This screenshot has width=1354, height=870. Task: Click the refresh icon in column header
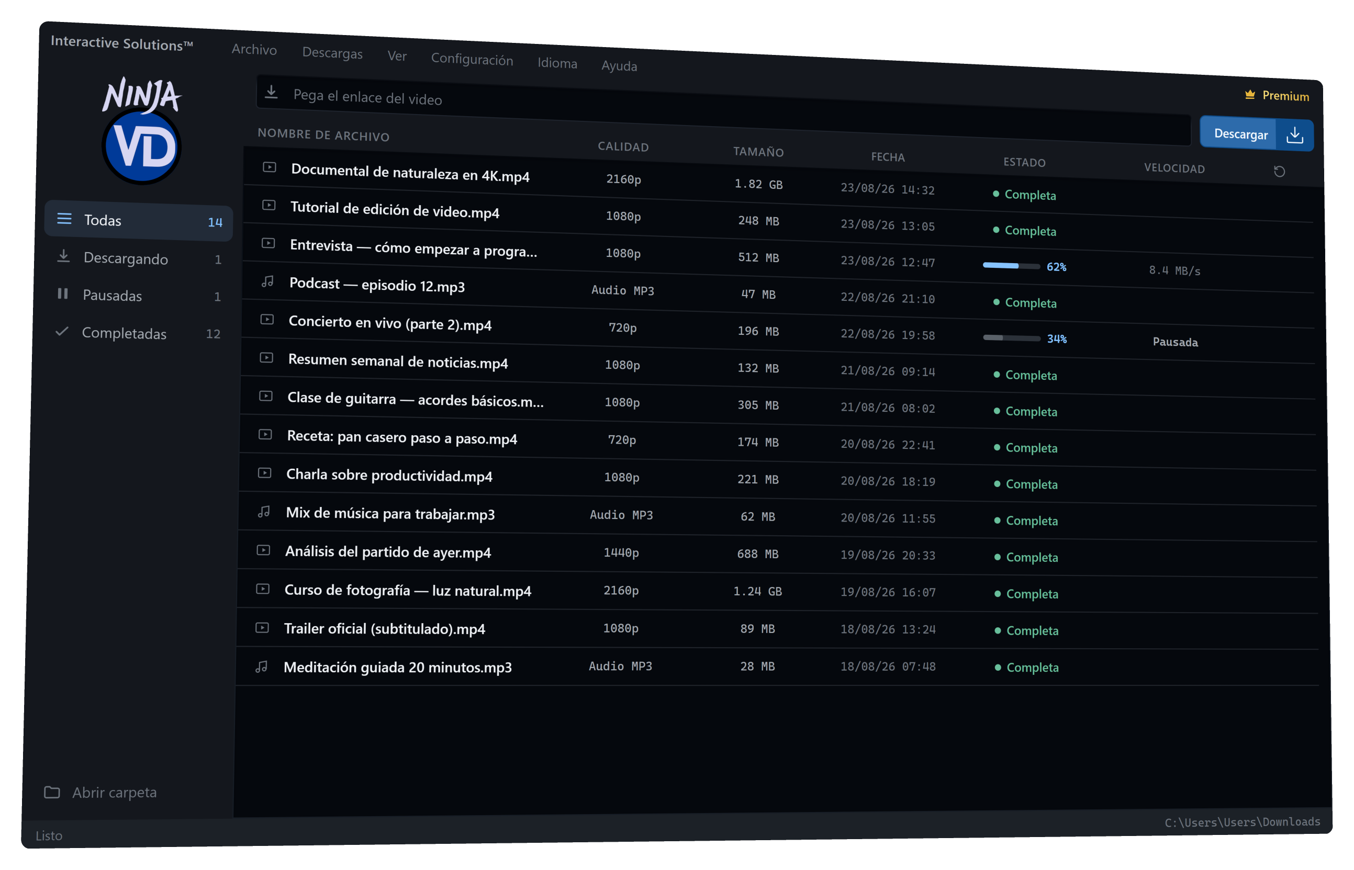(x=1279, y=171)
